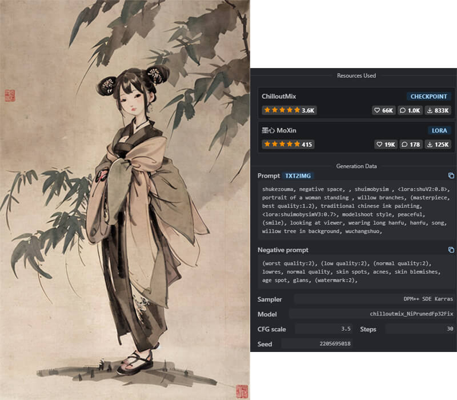The height and width of the screenshot is (400, 457).
Task: Click the download icon on MoXin showing 125K
Action: tap(430, 145)
